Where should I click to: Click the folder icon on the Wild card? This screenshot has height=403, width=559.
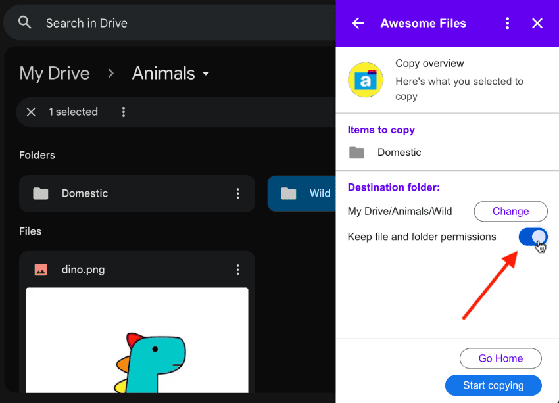click(x=289, y=193)
